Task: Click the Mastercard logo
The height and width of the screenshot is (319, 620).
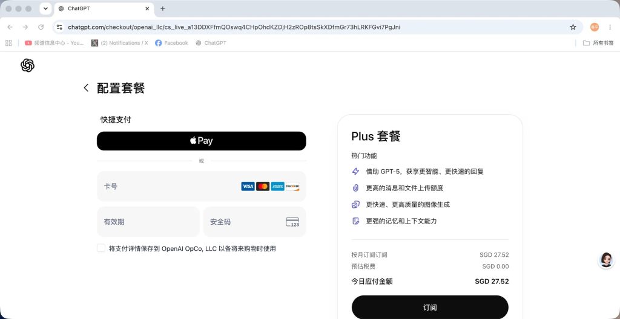Action: [263, 186]
